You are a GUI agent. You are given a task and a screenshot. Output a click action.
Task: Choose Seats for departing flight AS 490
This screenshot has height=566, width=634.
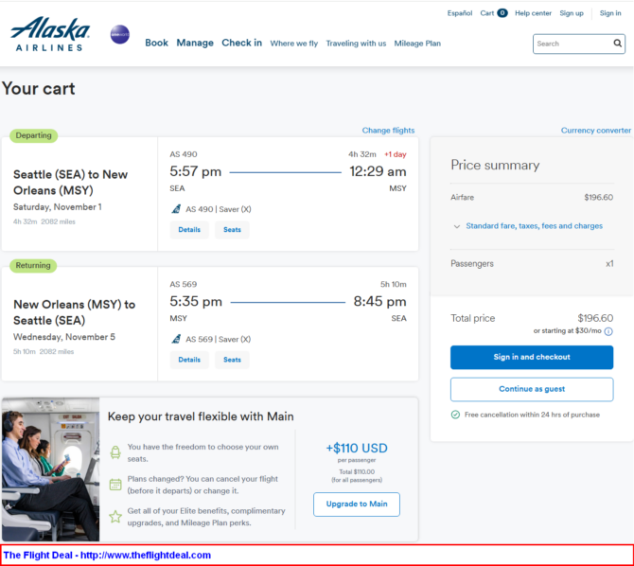(232, 230)
